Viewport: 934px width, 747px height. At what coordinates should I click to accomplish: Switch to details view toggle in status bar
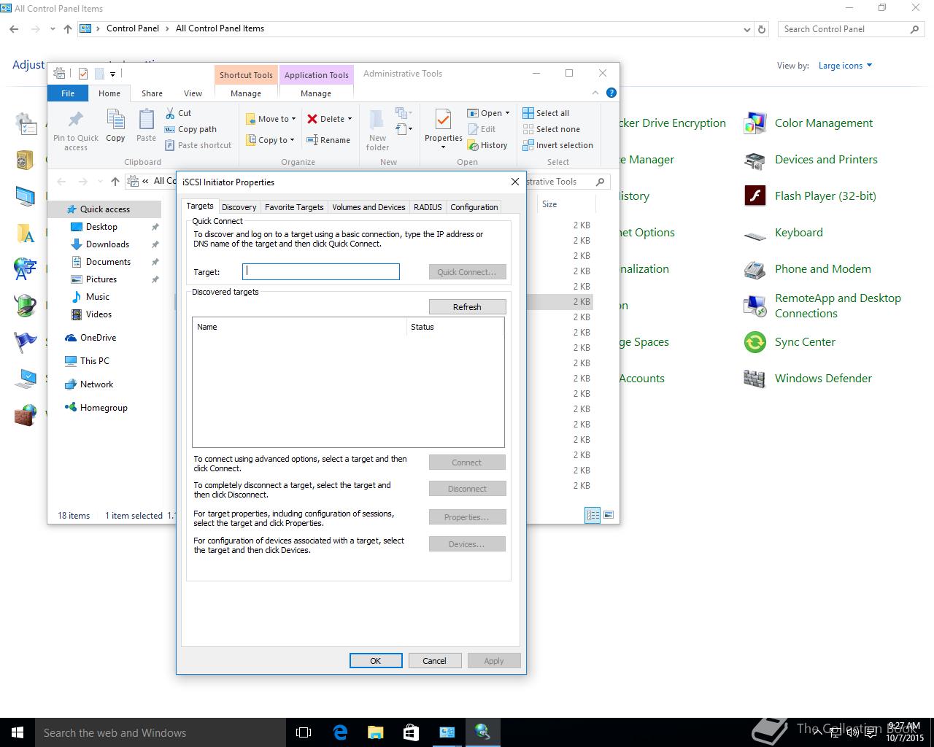[x=593, y=515]
